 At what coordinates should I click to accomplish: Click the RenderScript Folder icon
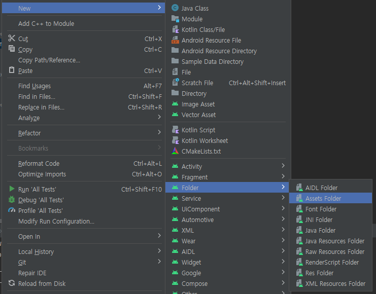299,262
